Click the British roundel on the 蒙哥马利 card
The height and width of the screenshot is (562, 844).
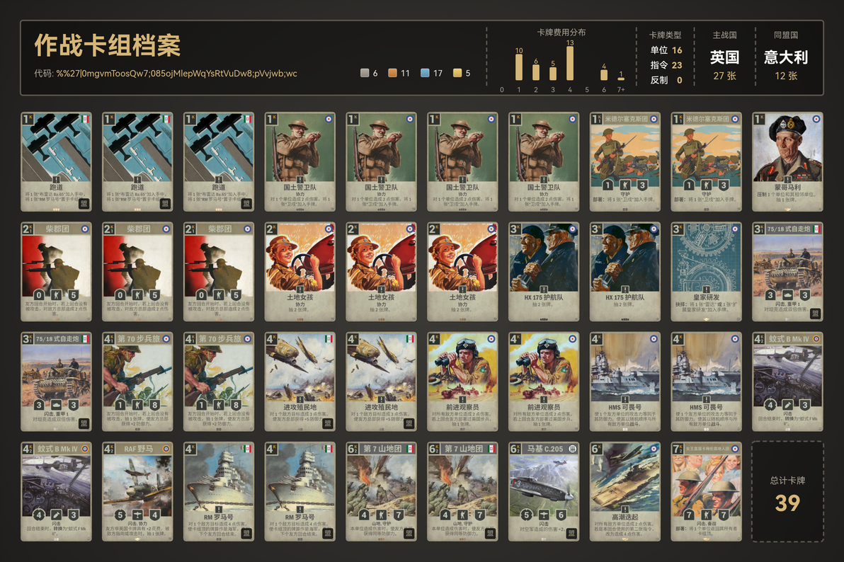(x=816, y=119)
